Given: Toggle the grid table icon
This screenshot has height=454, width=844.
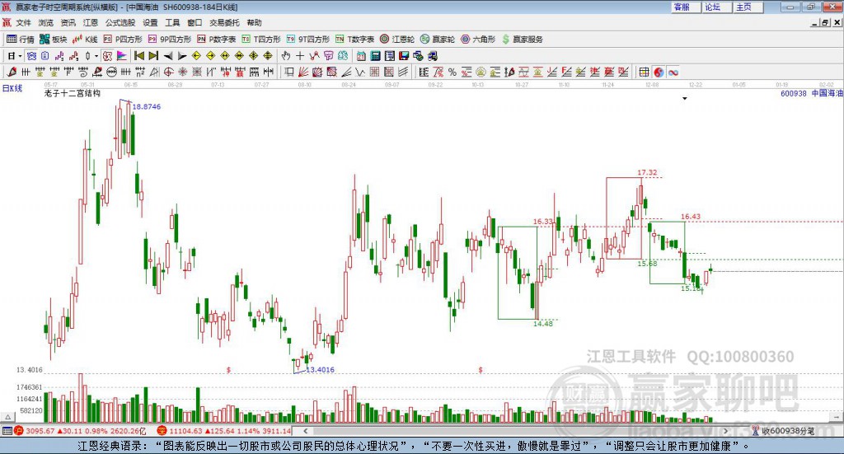Looking at the screenshot, I should click(x=644, y=72).
